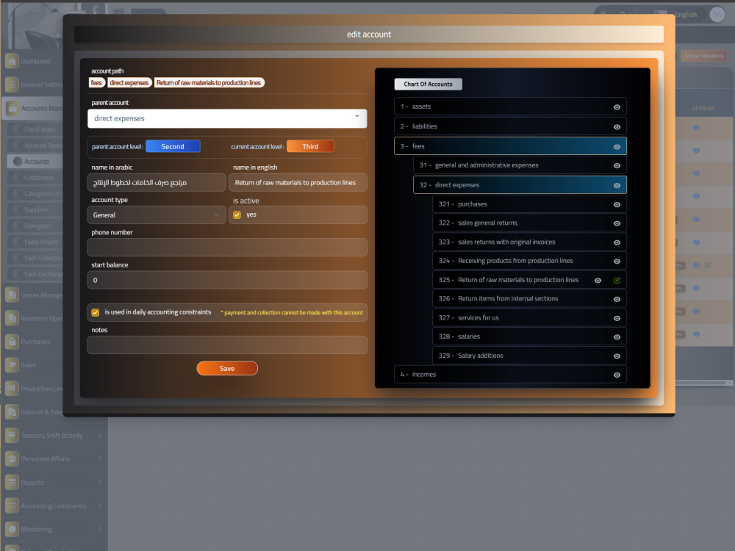Screen dimensions: 735x551
Task: Click the Monitoring sidebar icon
Action: coord(12,530)
